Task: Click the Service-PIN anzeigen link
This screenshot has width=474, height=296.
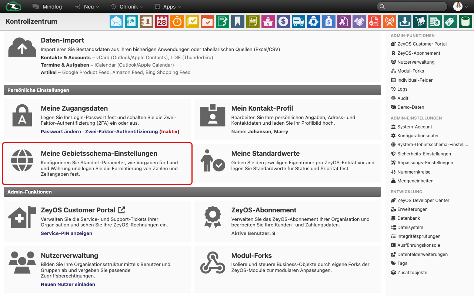Action: tap(66, 233)
